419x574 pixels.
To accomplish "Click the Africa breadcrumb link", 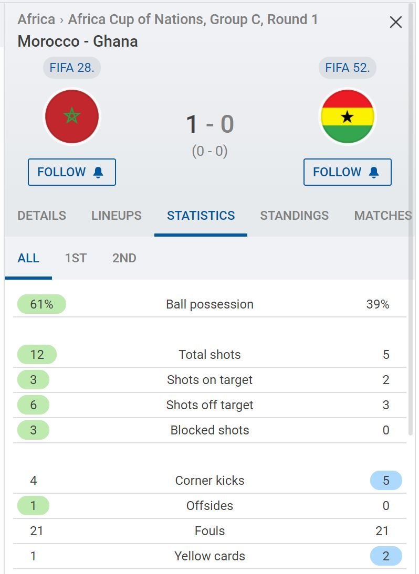I will [x=36, y=19].
